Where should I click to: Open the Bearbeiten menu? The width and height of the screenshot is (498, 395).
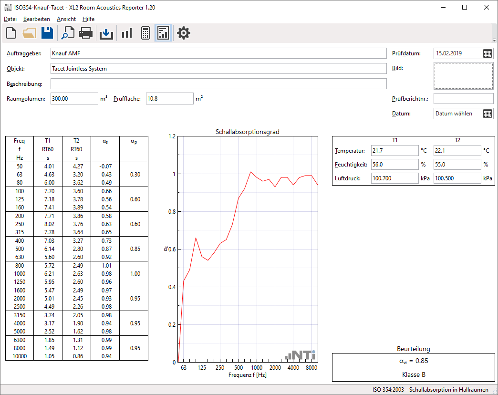pos(37,19)
